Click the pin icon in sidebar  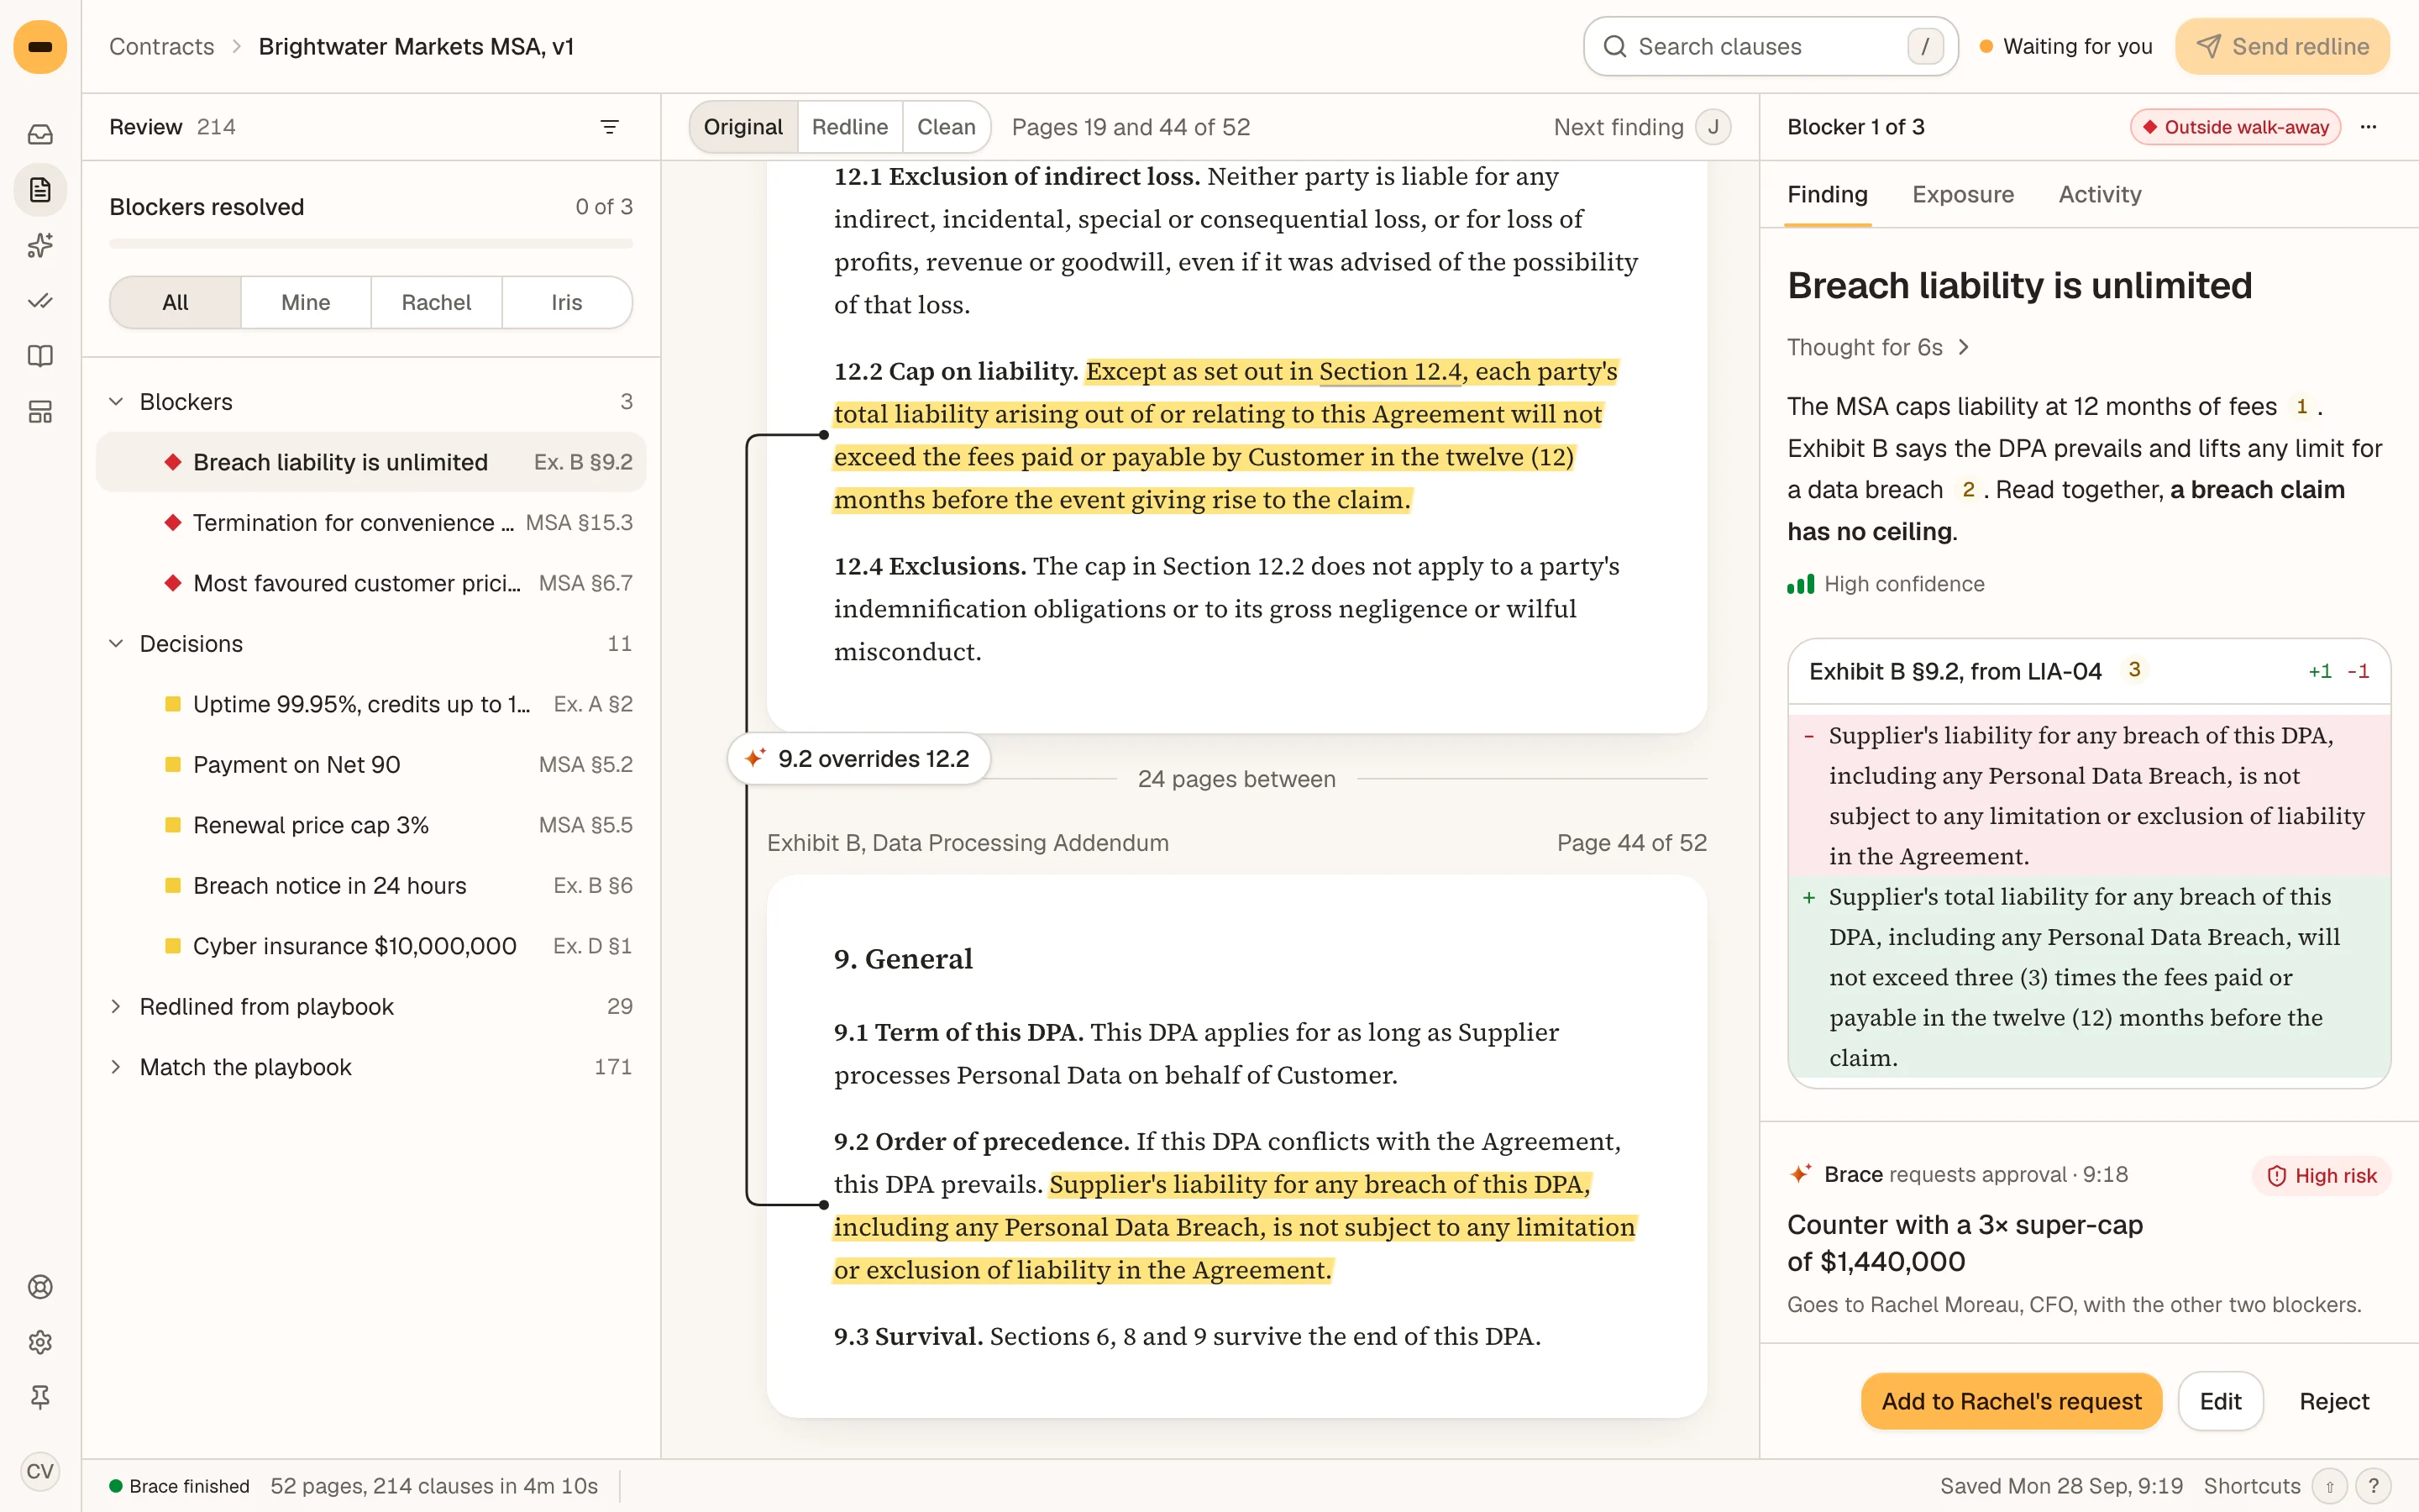[x=40, y=1397]
